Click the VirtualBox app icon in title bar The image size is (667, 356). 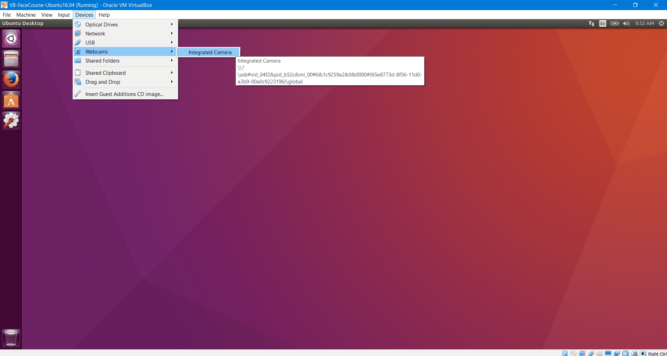(x=4, y=5)
